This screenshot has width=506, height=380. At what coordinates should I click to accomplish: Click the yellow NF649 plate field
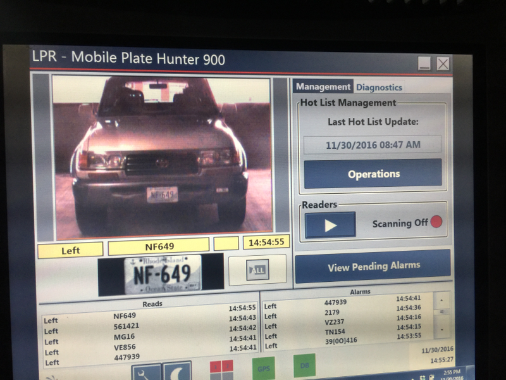(159, 246)
